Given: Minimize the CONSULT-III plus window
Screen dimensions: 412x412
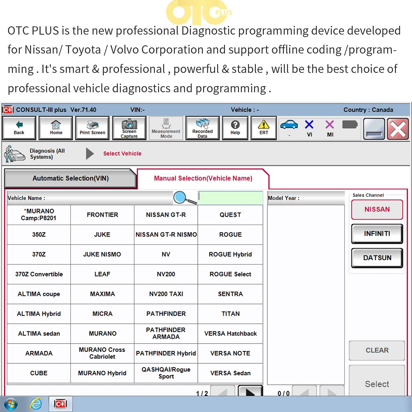Looking at the screenshot, I should 374,129.
